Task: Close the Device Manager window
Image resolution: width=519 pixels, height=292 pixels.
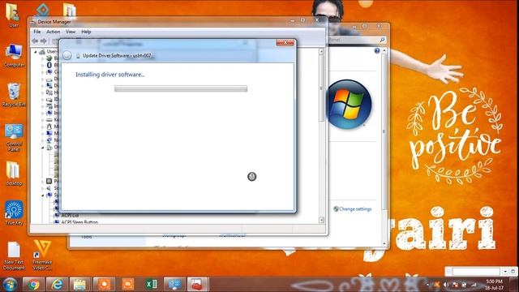Action: click(317, 20)
